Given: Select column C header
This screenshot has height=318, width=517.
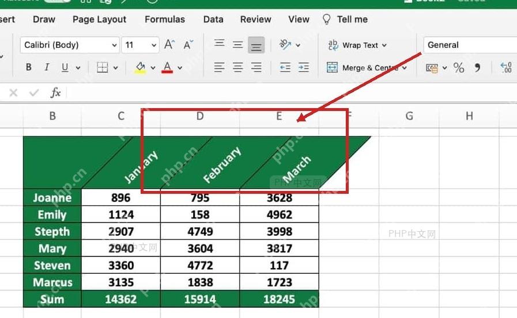Looking at the screenshot, I should coord(120,116).
